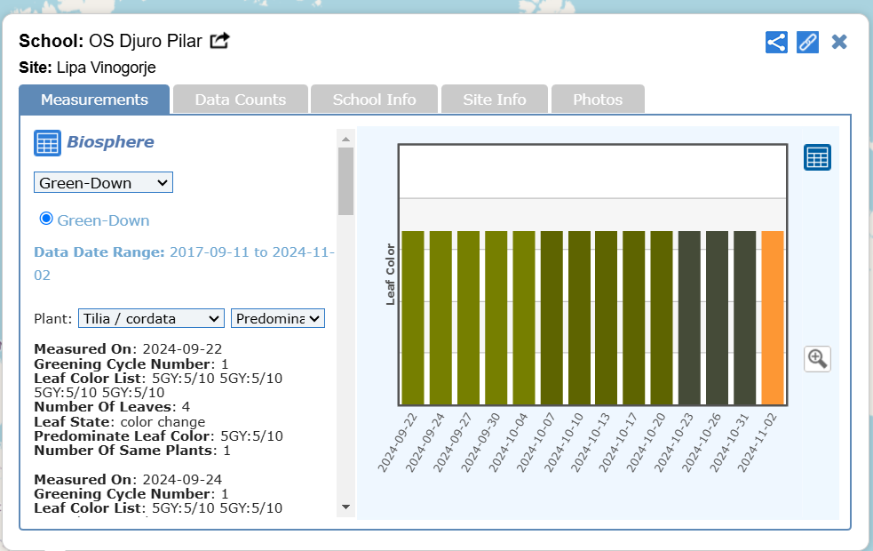Click the orange 2024-11-02 bar
The width and height of the screenshot is (873, 551).
(x=772, y=317)
